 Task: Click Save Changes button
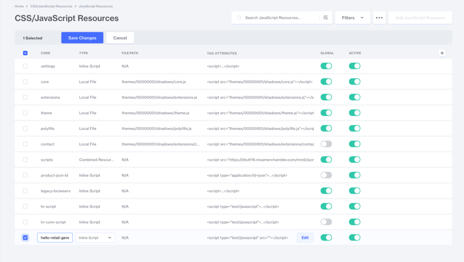click(x=82, y=38)
